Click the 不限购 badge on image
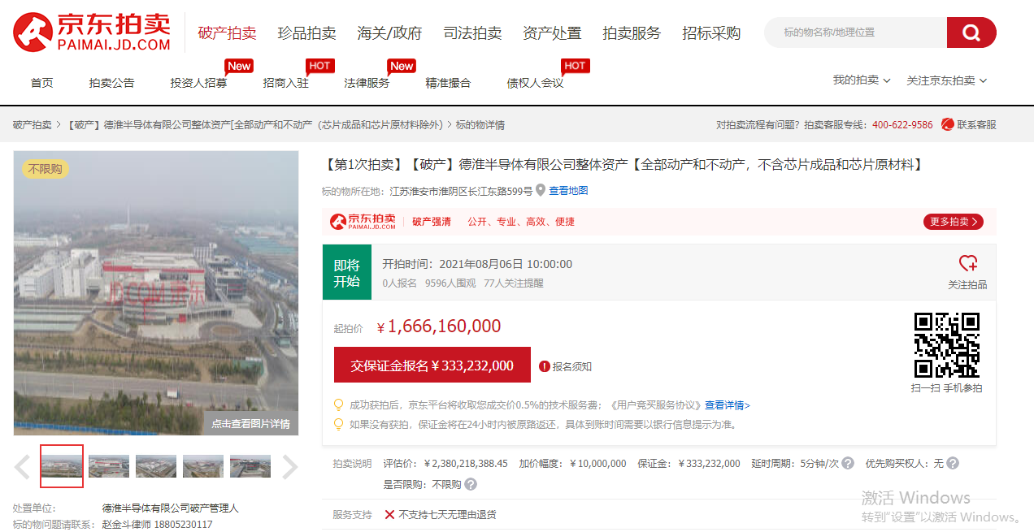 click(46, 168)
